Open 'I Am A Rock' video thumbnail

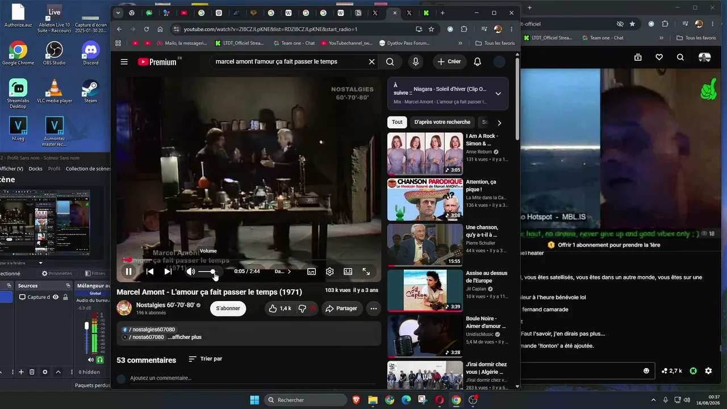(x=425, y=154)
